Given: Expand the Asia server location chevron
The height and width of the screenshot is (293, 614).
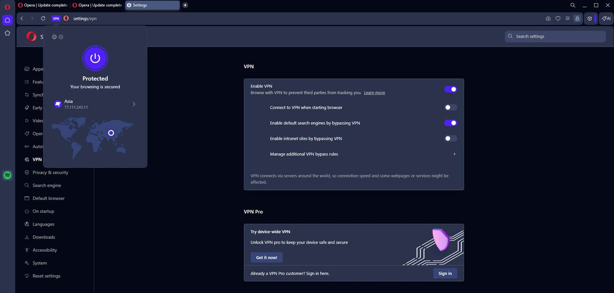Looking at the screenshot, I should click(x=134, y=104).
